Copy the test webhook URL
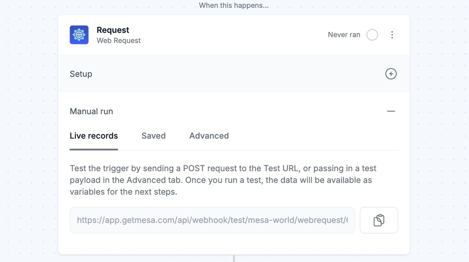The image size is (469, 262). (379, 220)
